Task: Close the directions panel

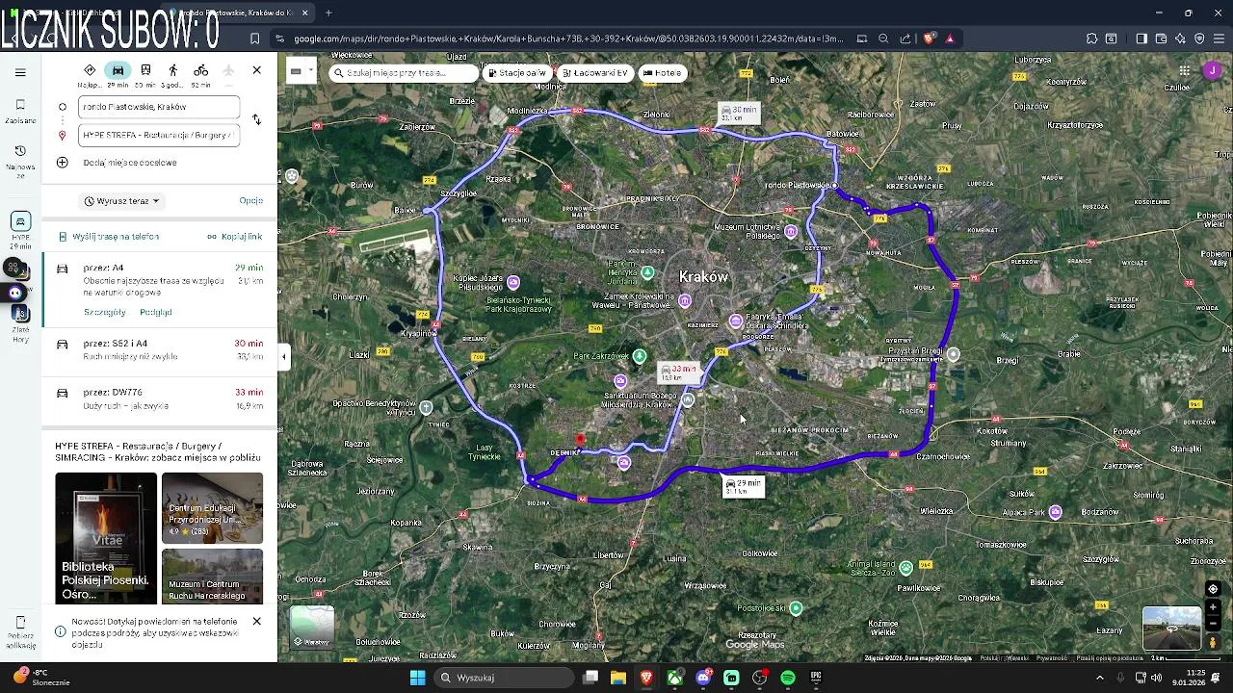Action: point(256,70)
